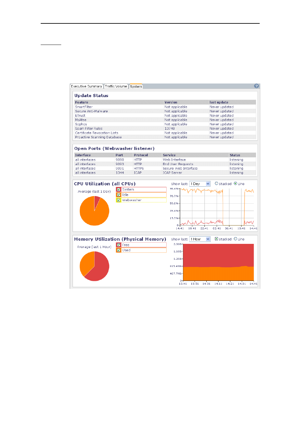Click port 9090 cell

point(120,160)
